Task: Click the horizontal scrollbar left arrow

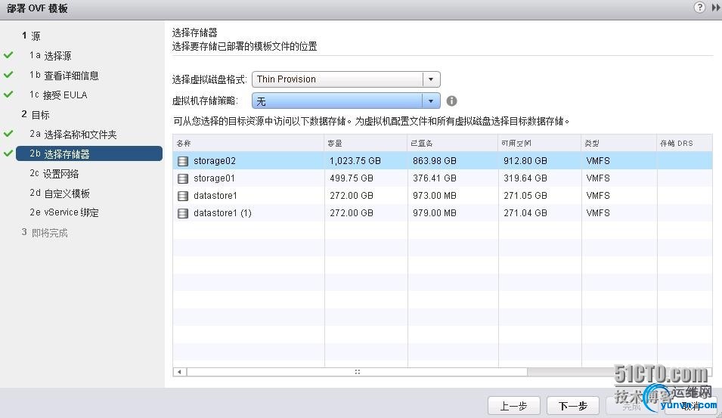Action: point(180,372)
